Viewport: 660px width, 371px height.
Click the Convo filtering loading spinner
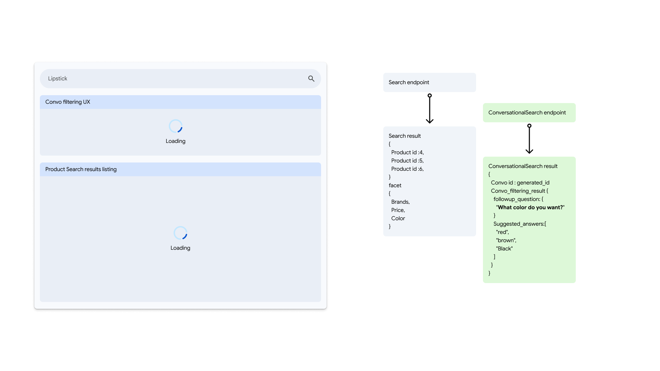click(x=176, y=126)
